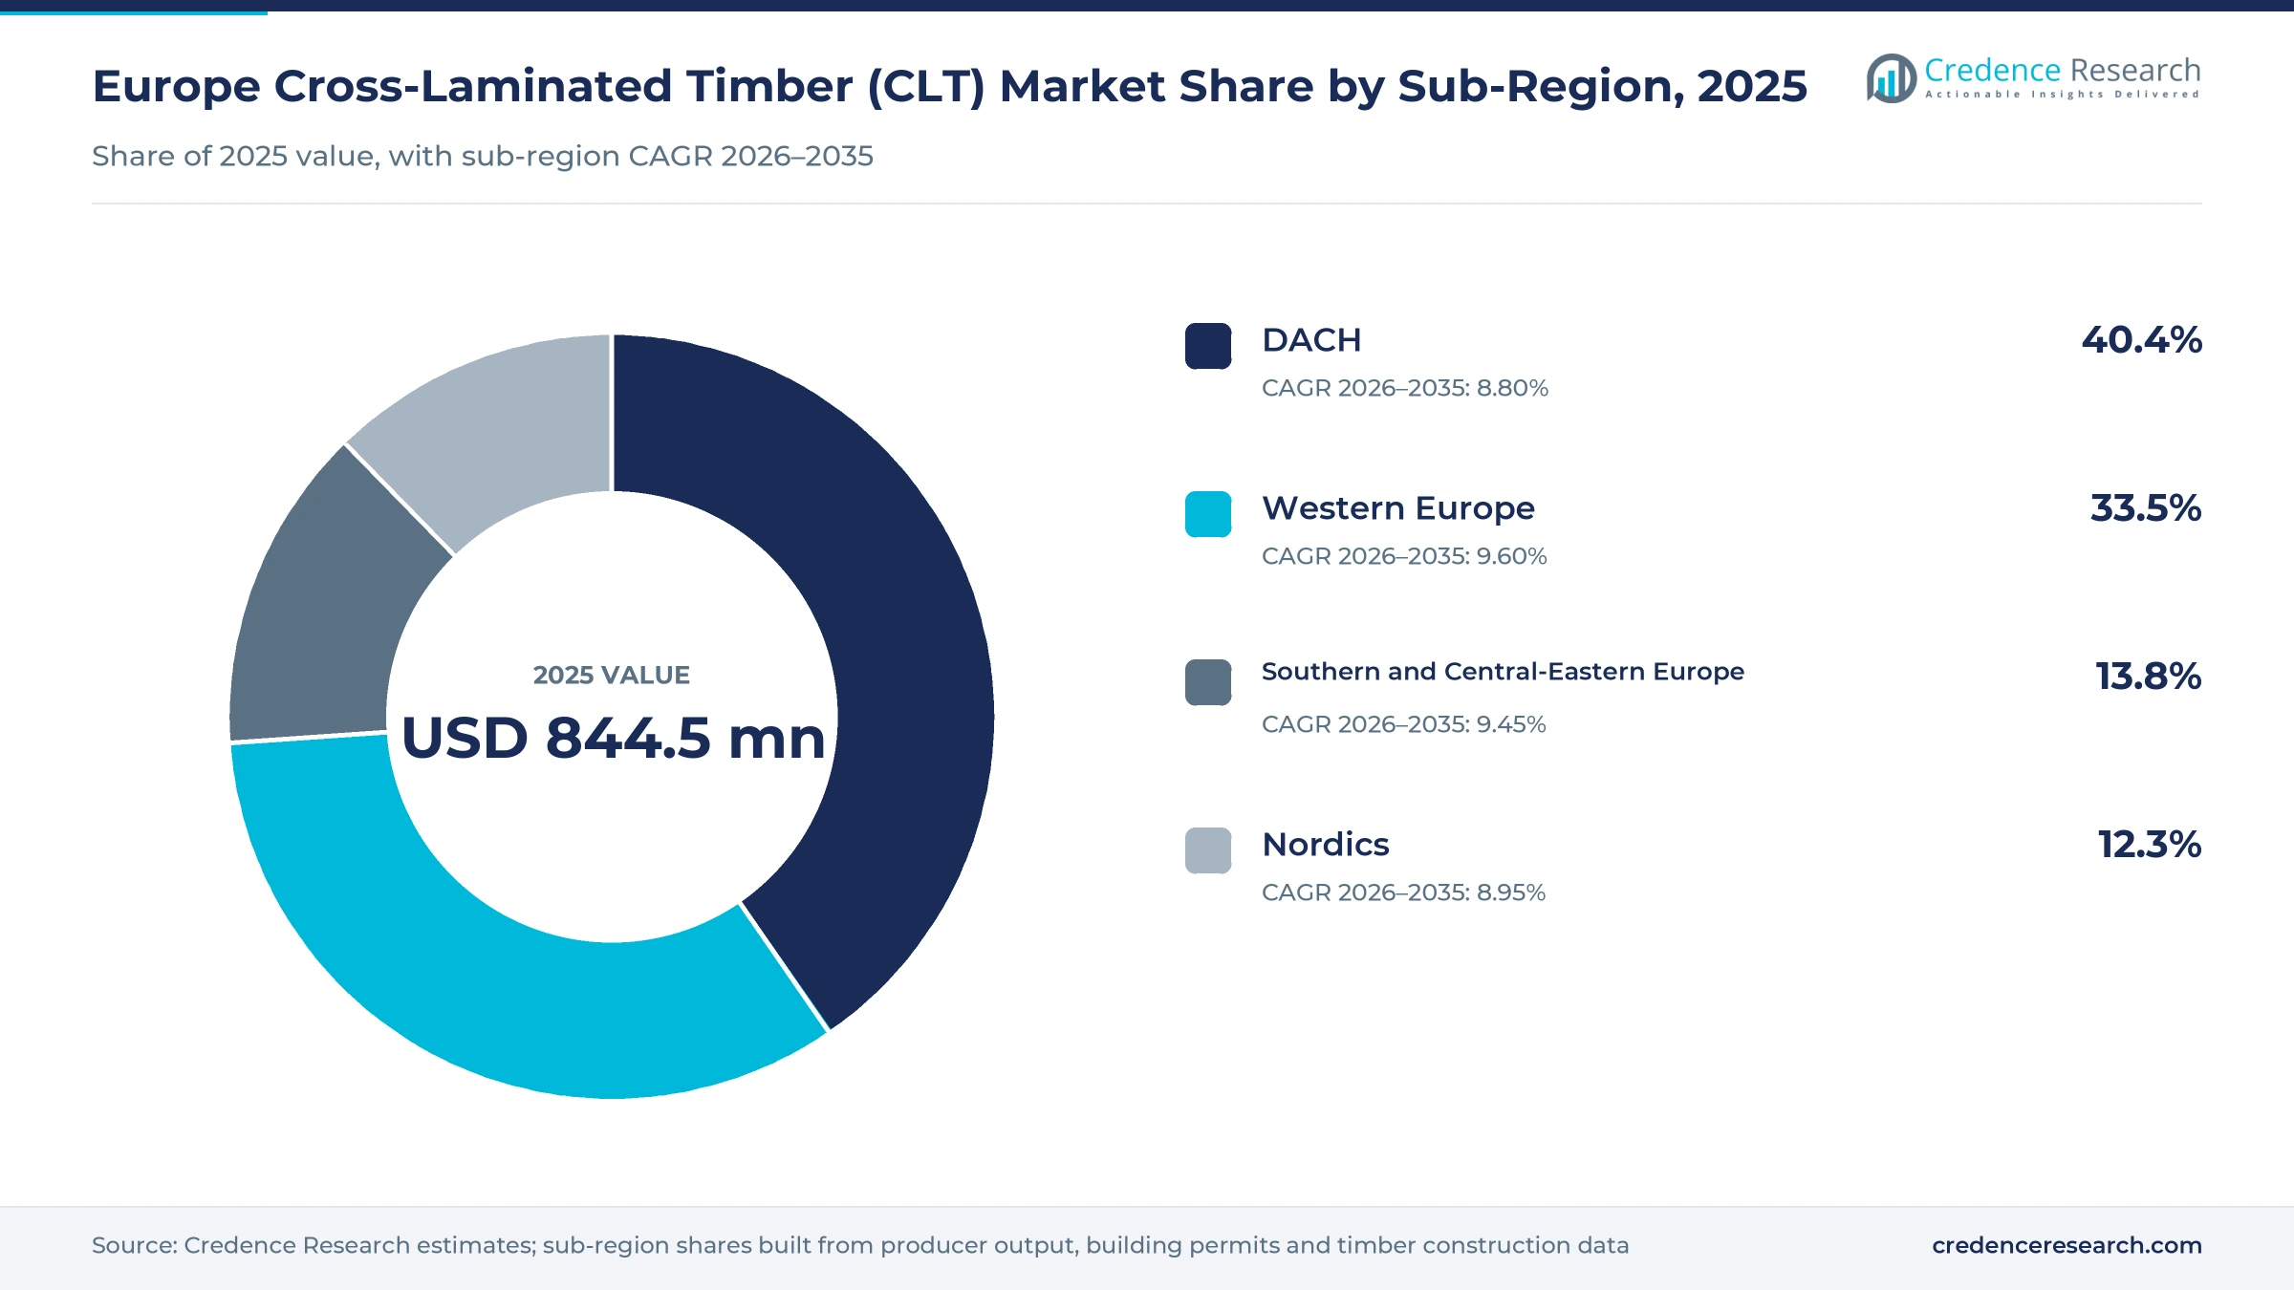Click the "Actionable Insights Delivered" tagline
This screenshot has height=1290, width=2294.
[2063, 95]
